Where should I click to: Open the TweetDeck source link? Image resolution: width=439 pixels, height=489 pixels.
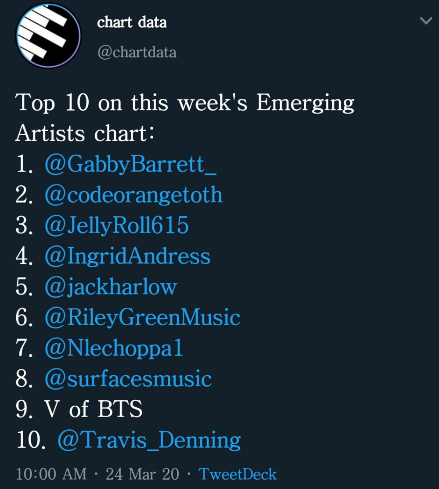[x=237, y=475]
